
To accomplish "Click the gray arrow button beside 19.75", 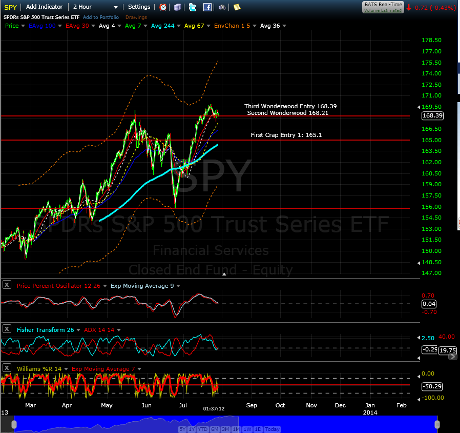I will 452,357.
